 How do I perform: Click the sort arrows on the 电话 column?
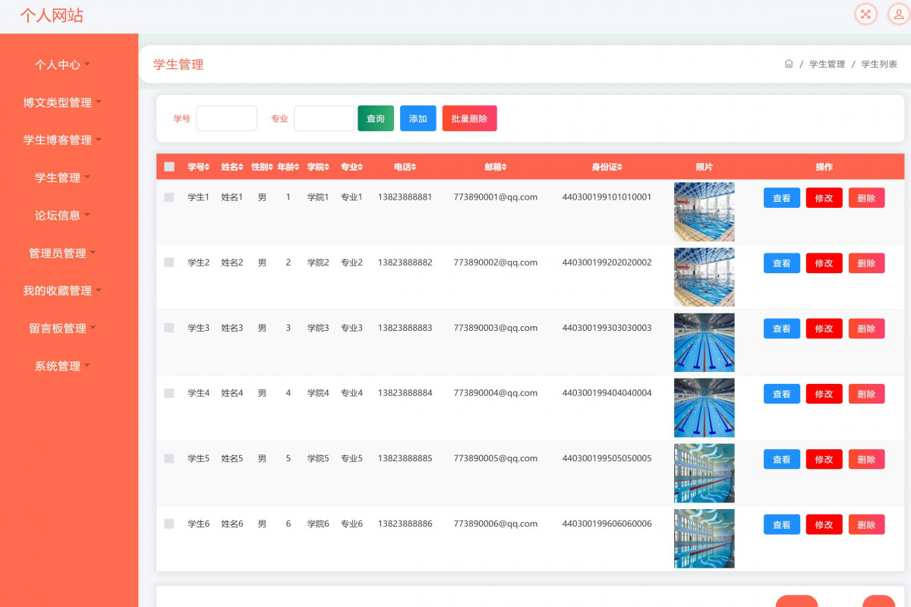click(x=415, y=166)
